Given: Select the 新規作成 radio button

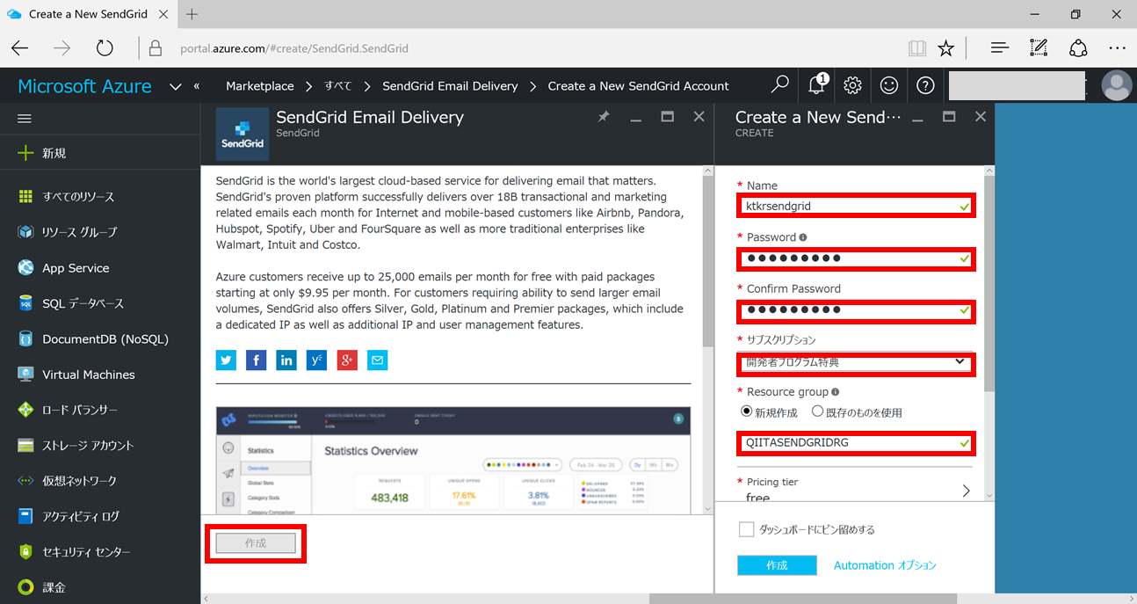Looking at the screenshot, I should coord(746,411).
